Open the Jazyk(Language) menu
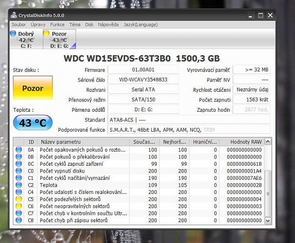 [x=141, y=25]
